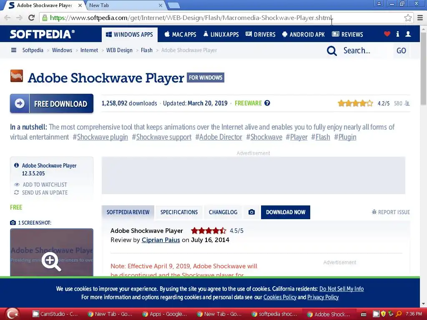Click the page vertical scrollbar thumb
This screenshot has width=427, height=320.
(424, 69)
